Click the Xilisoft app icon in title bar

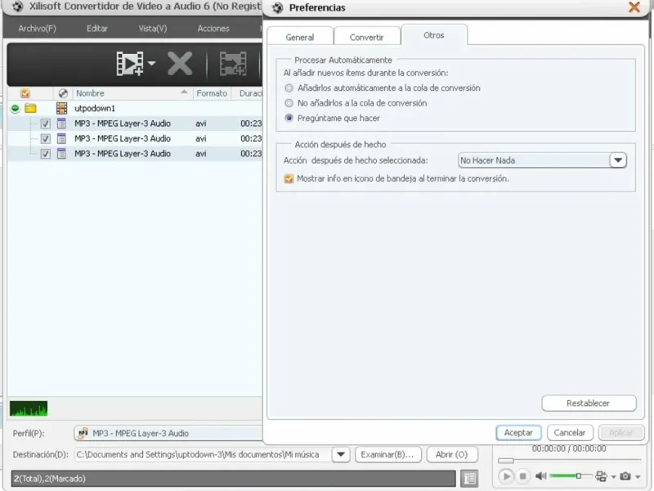click(17, 7)
